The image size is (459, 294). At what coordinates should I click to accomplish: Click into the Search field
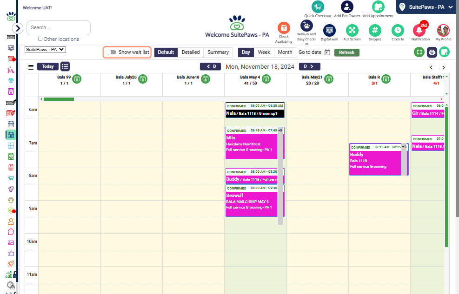tap(59, 28)
